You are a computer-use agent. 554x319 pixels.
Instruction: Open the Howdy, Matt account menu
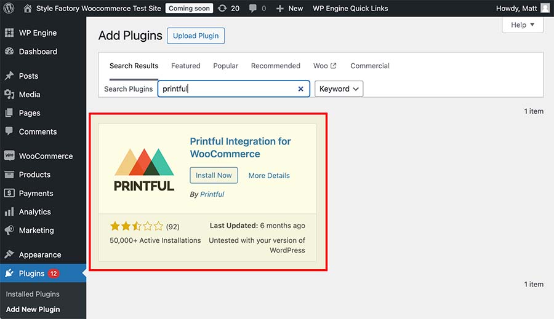coord(516,9)
